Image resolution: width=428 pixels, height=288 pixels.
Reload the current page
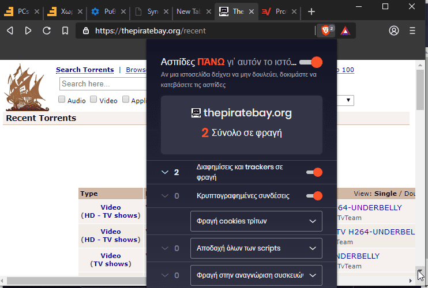(x=47, y=31)
